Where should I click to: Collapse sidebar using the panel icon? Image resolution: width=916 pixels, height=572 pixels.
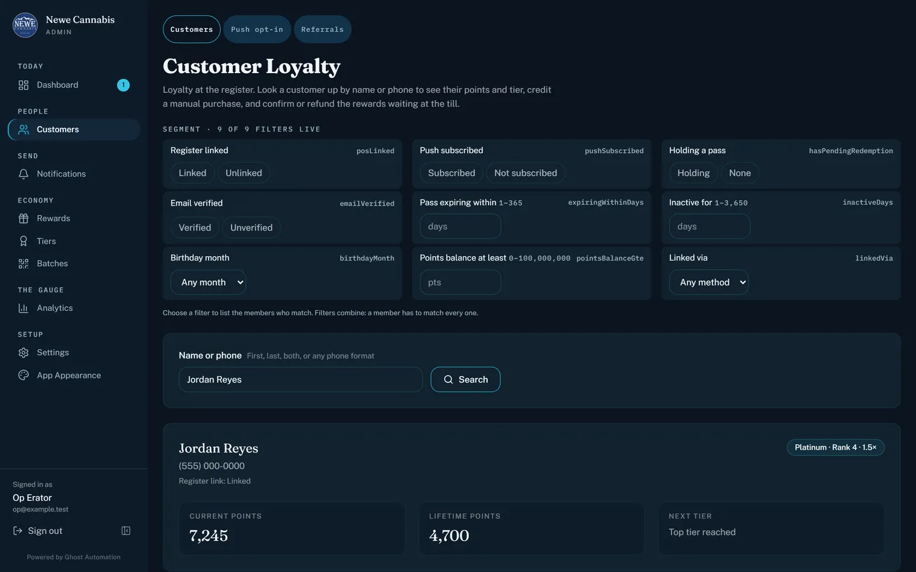click(126, 531)
